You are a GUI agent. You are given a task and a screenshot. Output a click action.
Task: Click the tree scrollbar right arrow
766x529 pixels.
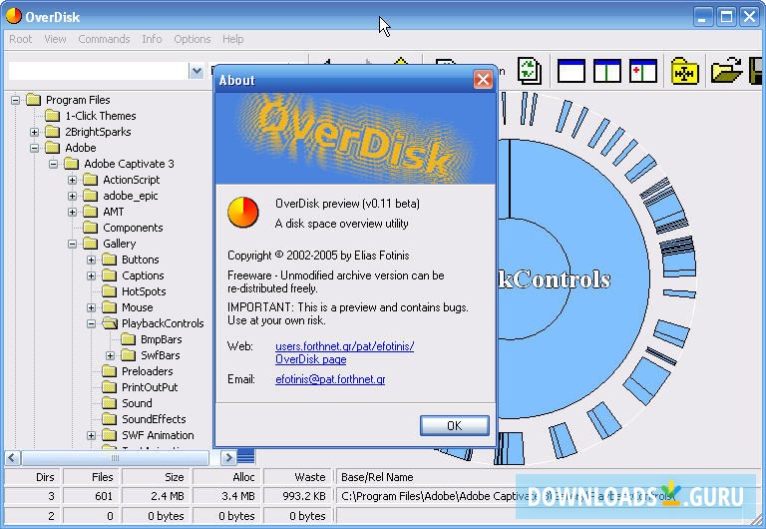coord(228,458)
